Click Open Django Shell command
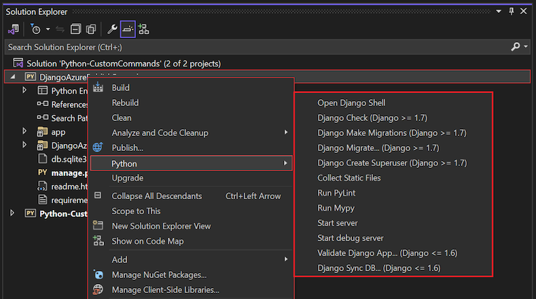536x299 pixels. (x=351, y=103)
